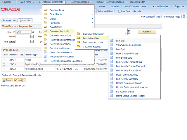Open the Worklist link
Image resolution: width=187 pixels, height=140 pixels.
pos(115,6)
